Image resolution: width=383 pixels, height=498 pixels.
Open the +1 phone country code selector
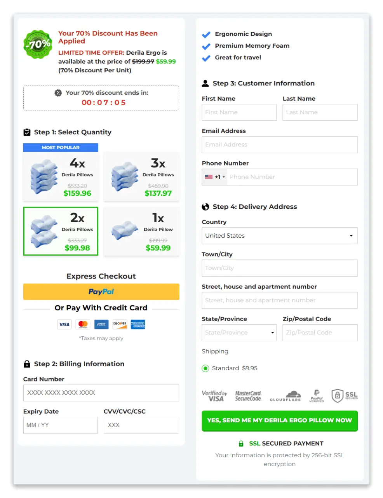pos(214,177)
